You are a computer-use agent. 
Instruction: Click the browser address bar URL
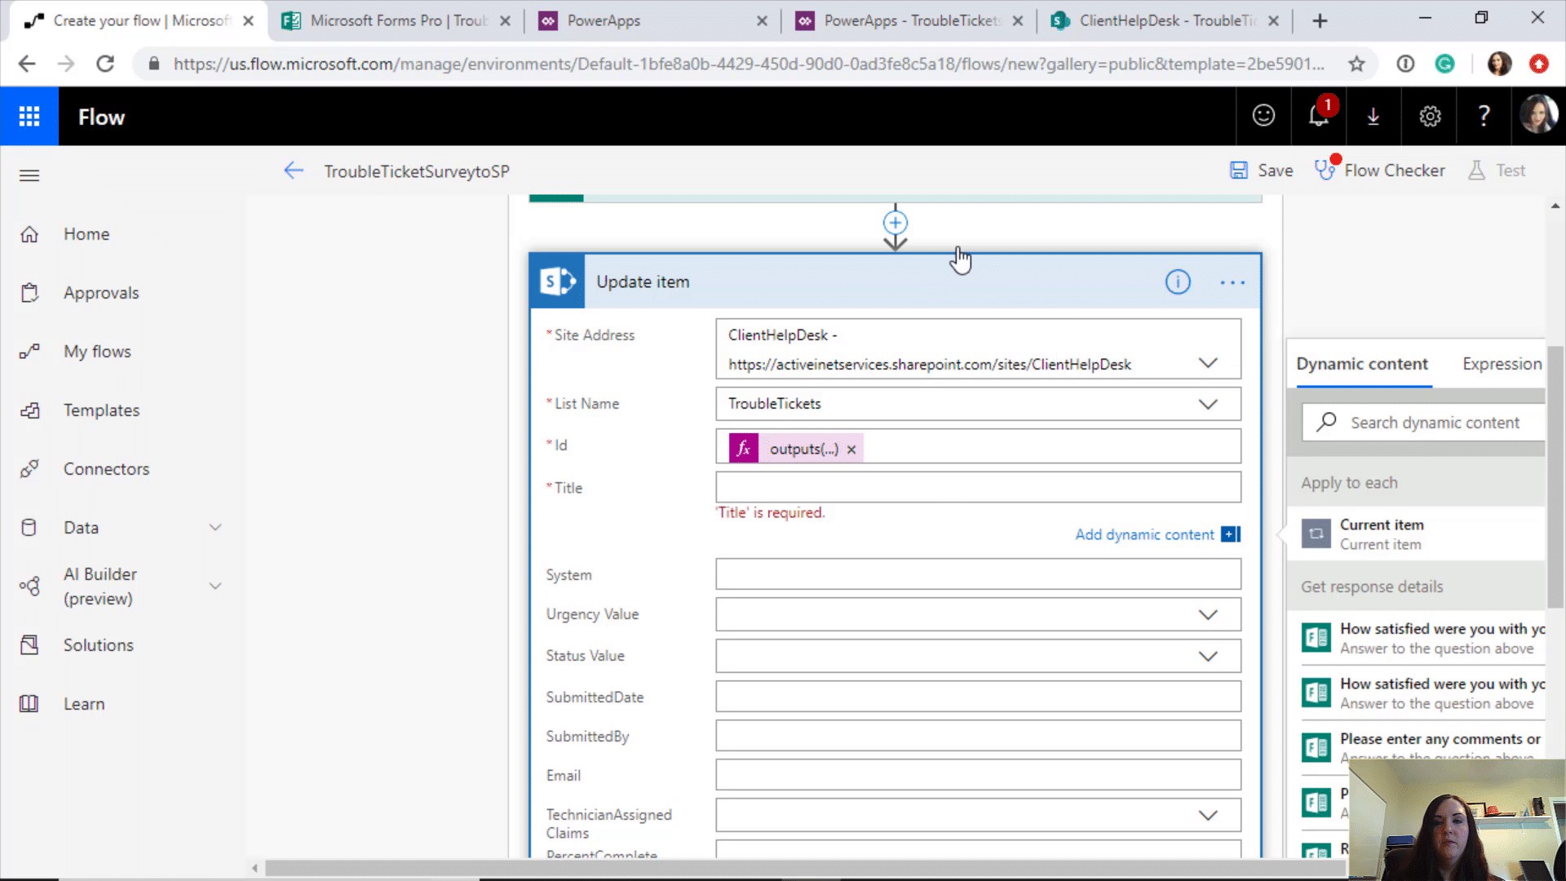[x=748, y=64]
